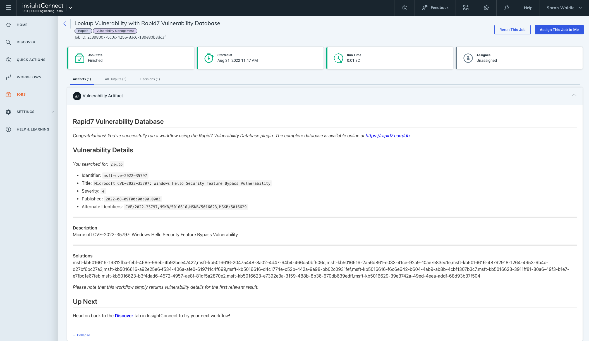
Task: Click the Jobs clipboard icon
Action: tap(8, 94)
